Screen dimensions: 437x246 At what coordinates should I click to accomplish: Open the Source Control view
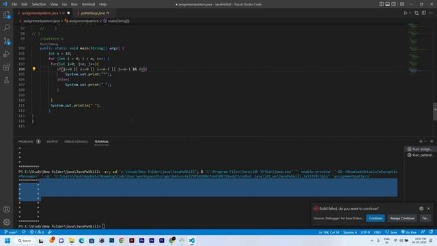[x=6, y=41]
